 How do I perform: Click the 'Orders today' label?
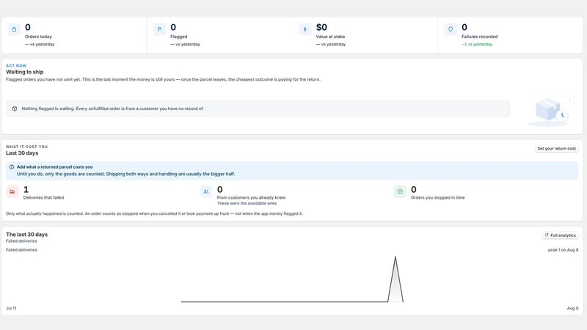click(x=38, y=37)
